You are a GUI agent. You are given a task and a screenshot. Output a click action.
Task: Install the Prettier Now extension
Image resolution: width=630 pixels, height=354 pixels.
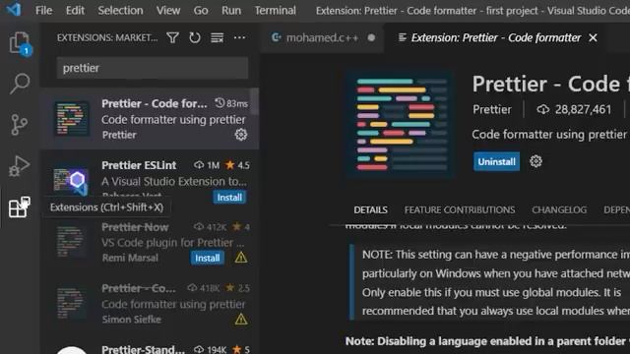tap(208, 258)
